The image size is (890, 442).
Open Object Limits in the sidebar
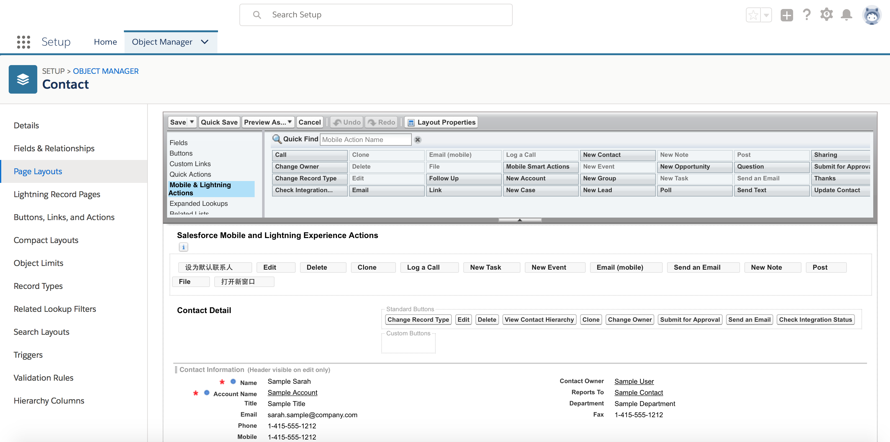pyautogui.click(x=39, y=263)
